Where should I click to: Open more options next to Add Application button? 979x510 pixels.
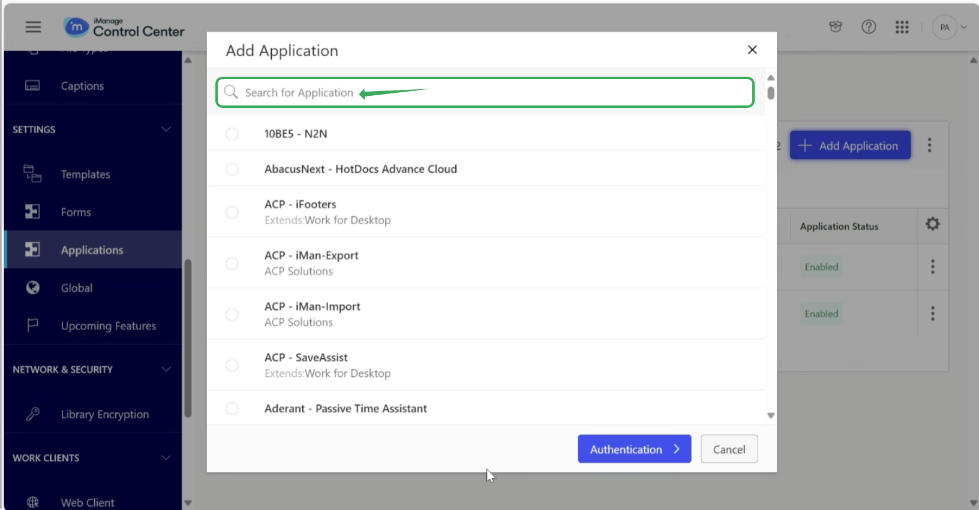[929, 144]
